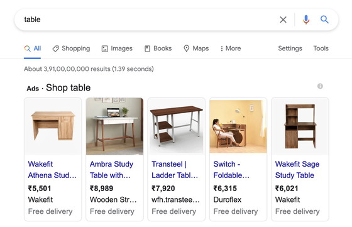Start voice search with the microphone icon
The width and height of the screenshot is (352, 227).
pos(305,19)
